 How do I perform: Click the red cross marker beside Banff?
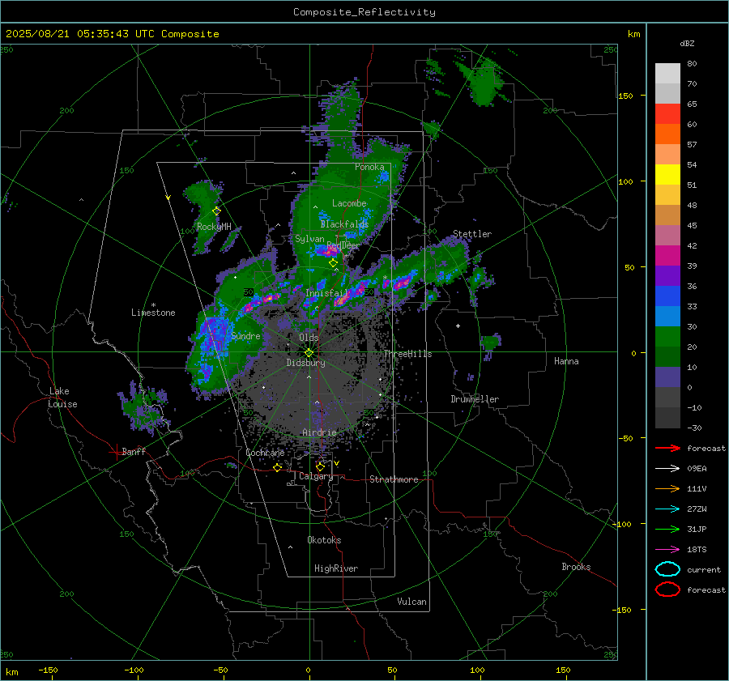[115, 452]
